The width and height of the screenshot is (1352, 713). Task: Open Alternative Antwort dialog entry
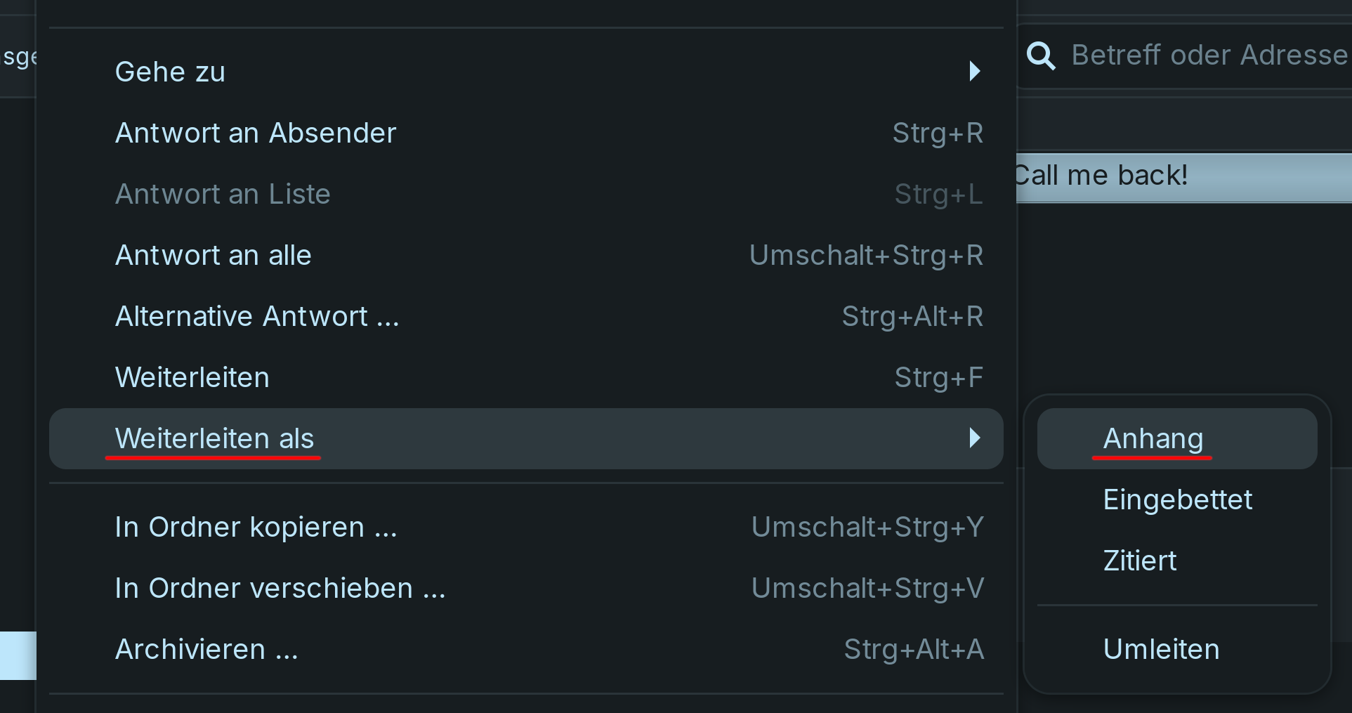[x=257, y=316]
